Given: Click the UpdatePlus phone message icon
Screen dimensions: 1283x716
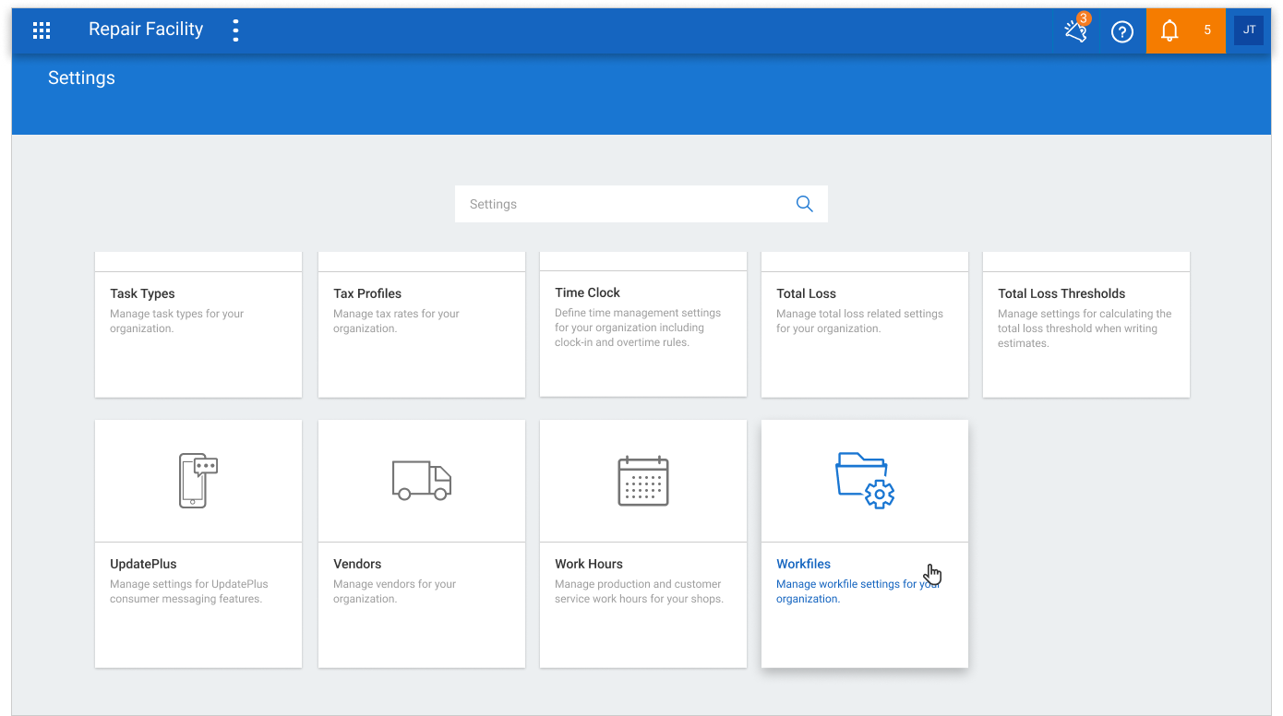Looking at the screenshot, I should pyautogui.click(x=198, y=480).
